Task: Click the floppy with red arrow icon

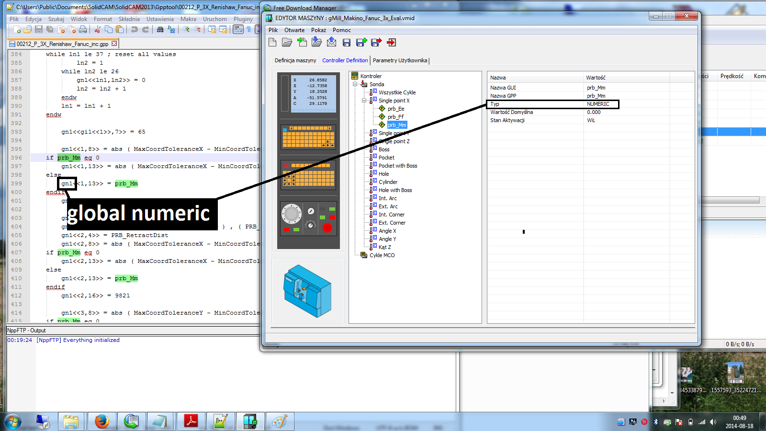Action: 376,43
